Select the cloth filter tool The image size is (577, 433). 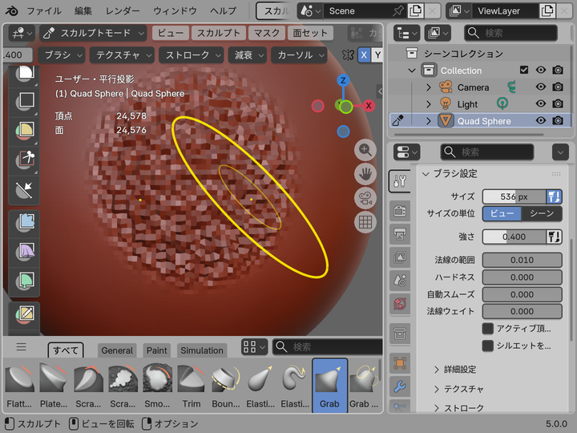(x=25, y=253)
